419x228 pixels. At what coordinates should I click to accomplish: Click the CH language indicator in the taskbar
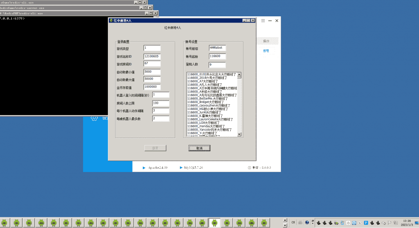(x=293, y=222)
